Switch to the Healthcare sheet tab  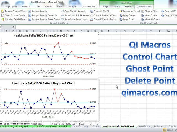(x=144, y=127)
